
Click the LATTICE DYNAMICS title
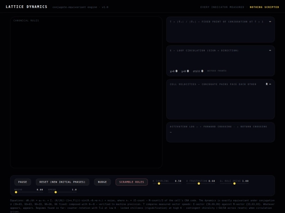point(26,7)
